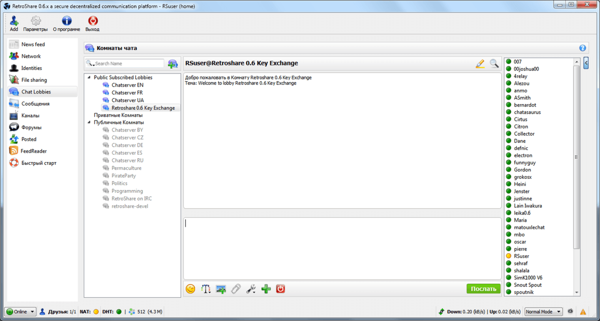Click the attach picture icon
Screen dimensions: 600x321
pos(221,289)
